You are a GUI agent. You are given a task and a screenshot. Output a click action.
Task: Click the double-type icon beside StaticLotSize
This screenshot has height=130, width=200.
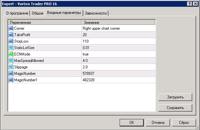click(x=11, y=48)
